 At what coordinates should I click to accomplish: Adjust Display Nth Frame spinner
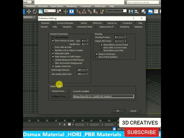click(125, 41)
